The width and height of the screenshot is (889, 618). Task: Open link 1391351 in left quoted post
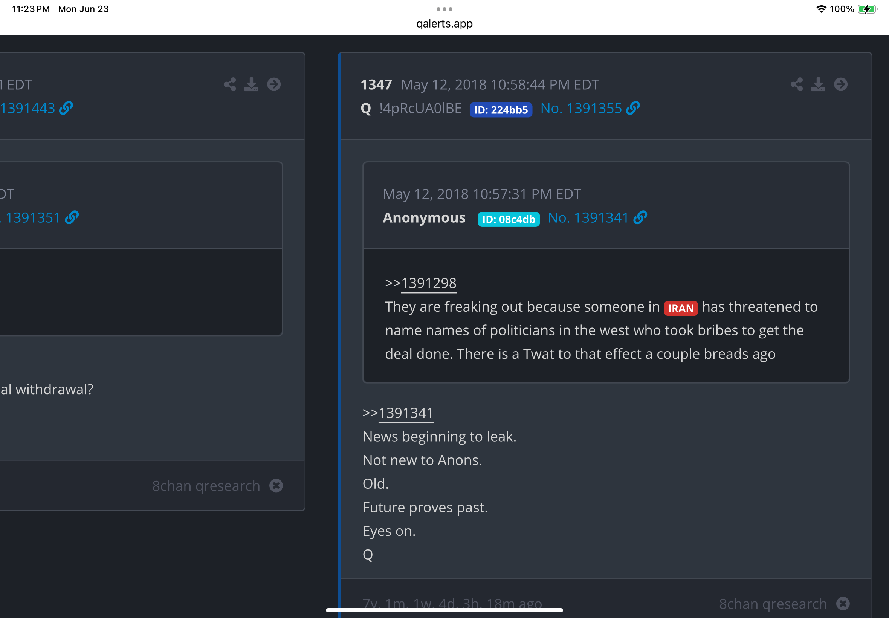tap(40, 218)
